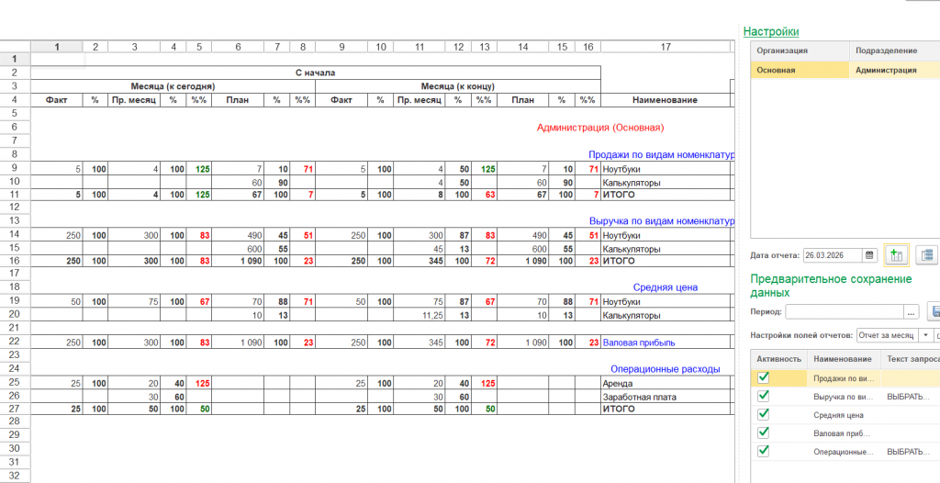Viewport: 940px width, 483px height.
Task: Click the Активность column header
Action: pyautogui.click(x=778, y=359)
